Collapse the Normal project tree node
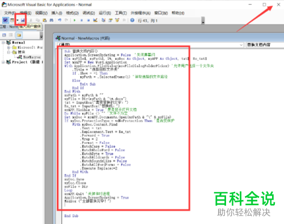Screen dimensions: 284x224 coord(3,43)
